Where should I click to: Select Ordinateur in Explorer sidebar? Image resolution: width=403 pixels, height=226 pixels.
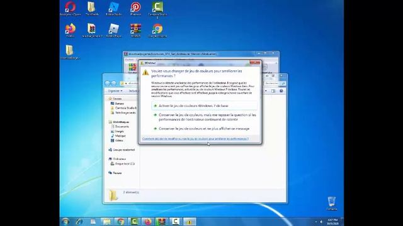(117, 159)
